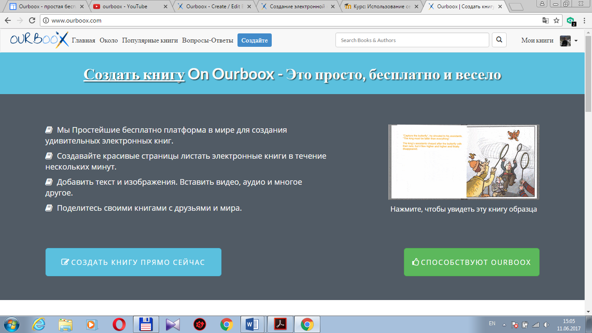Viewport: 592px width, 333px height.
Task: Click the Ourboox logo
Action: point(39,40)
